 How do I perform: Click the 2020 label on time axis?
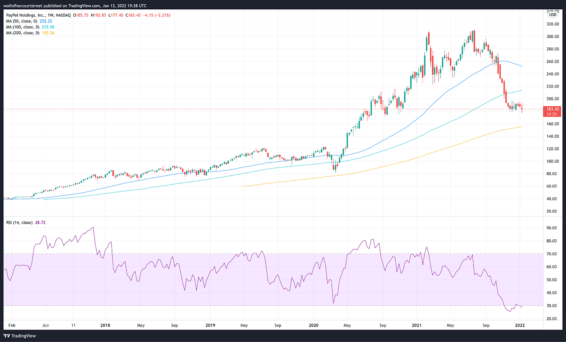tap(313, 325)
